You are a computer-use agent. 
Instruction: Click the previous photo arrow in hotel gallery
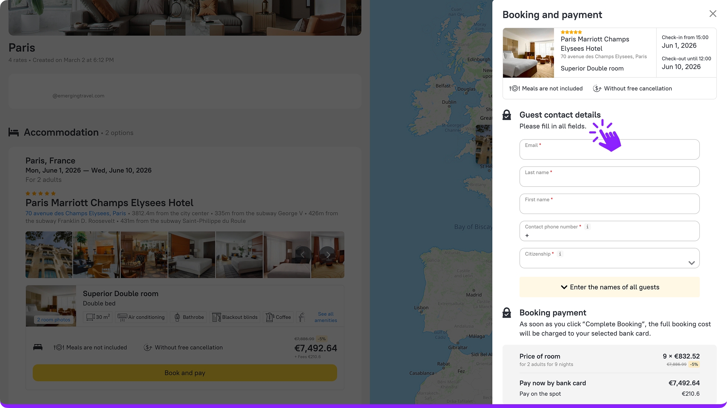pos(303,255)
